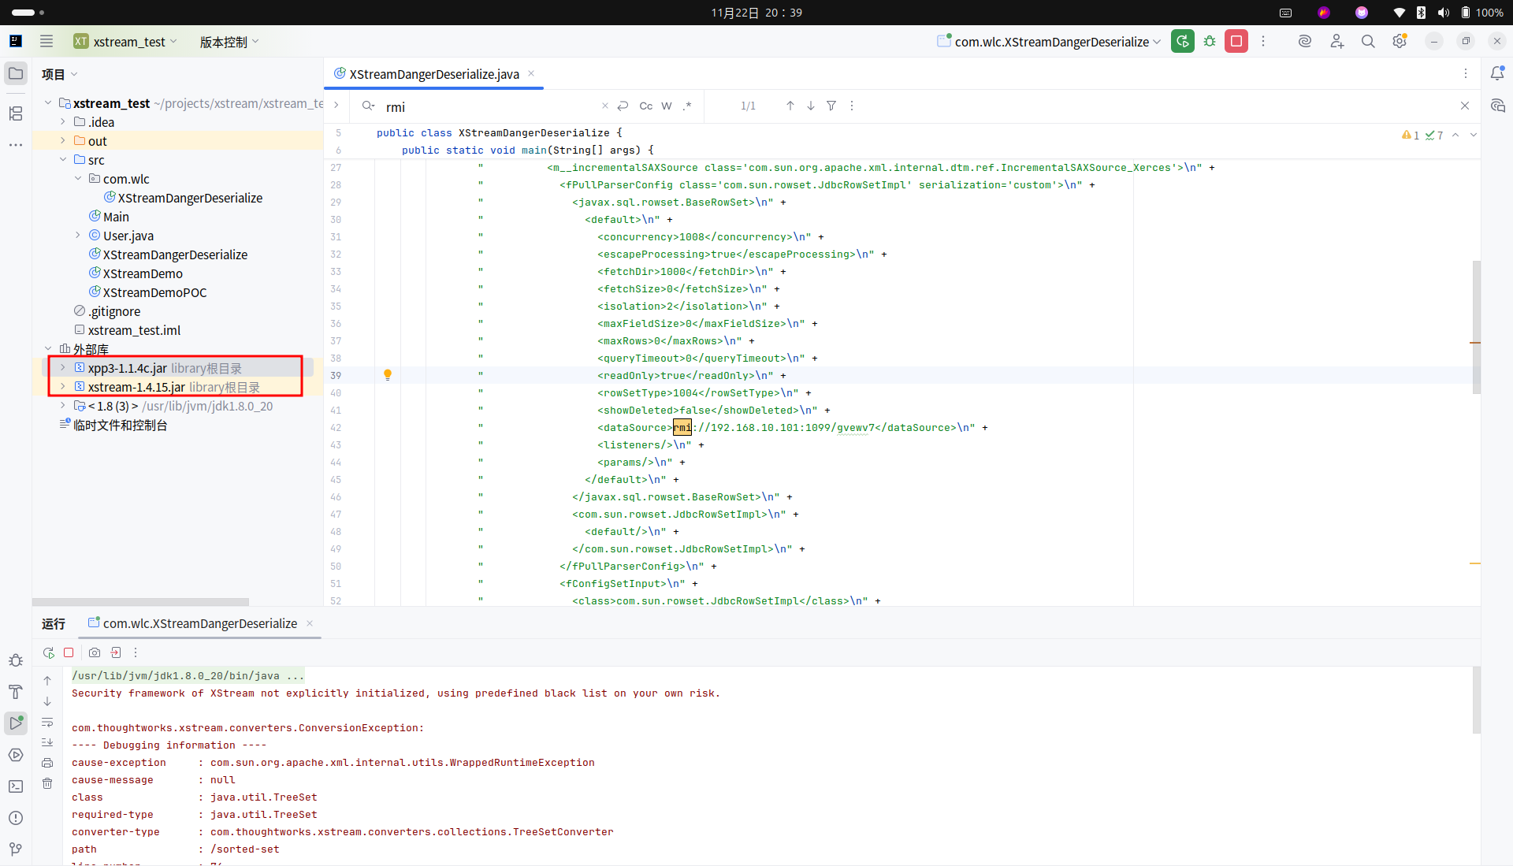This screenshot has height=866, width=1513.
Task: Expand xstream-1.4.15.jar library node
Action: tap(63, 387)
